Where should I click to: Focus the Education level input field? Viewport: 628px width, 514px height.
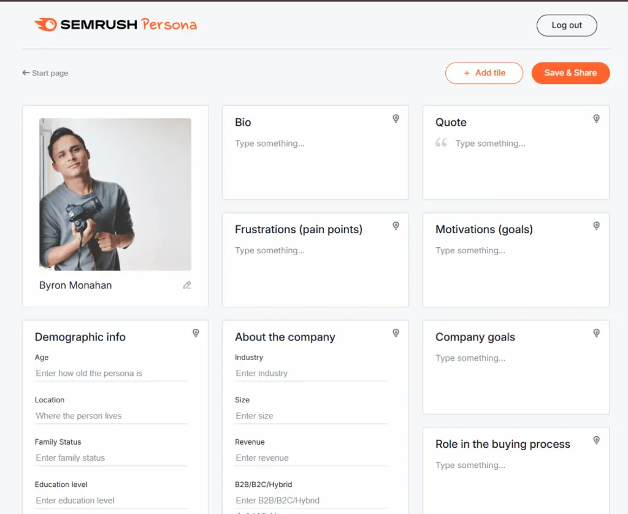(111, 501)
